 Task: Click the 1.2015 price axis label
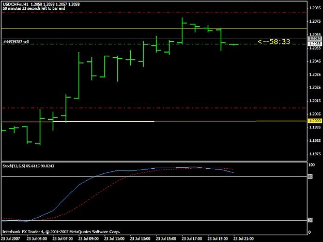315,101
